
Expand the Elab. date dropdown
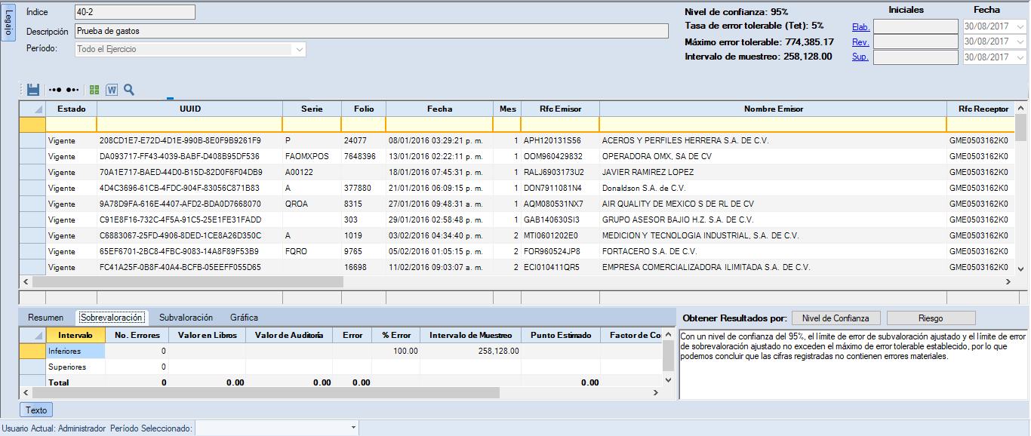click(x=1020, y=26)
